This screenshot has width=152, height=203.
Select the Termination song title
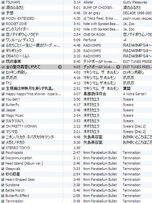(x=14, y=201)
